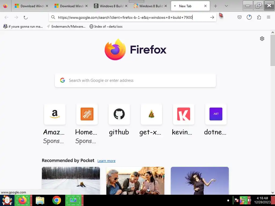
Task: Click Firefox in the taskbar
Action: tap(23, 200)
